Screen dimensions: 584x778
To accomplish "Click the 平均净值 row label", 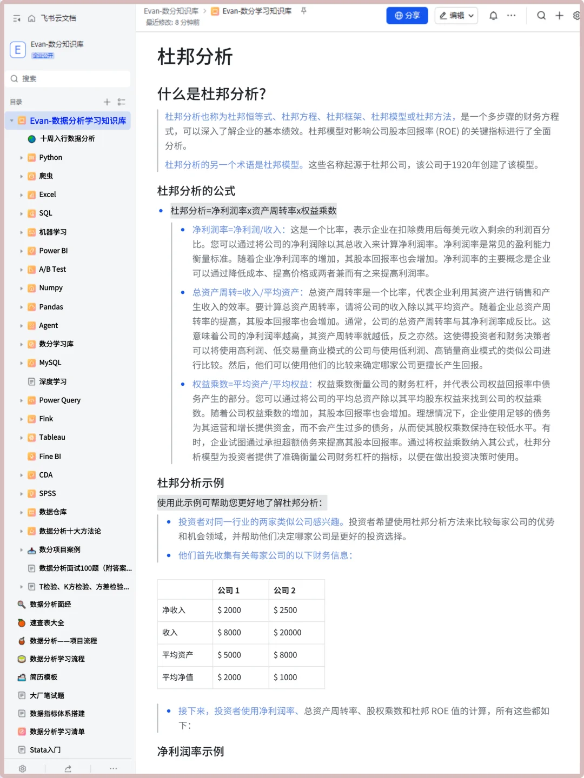I will 177,678.
